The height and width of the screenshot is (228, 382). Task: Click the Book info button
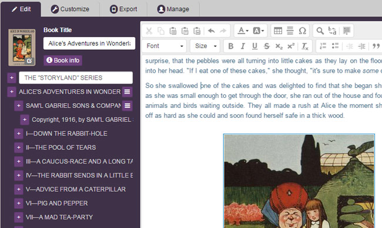coord(63,60)
